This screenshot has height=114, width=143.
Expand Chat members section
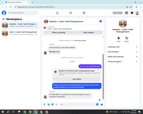tap(123, 52)
